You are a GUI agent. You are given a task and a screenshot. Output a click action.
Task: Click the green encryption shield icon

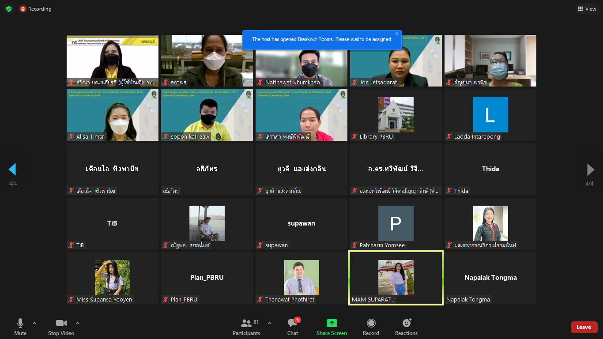(x=9, y=9)
